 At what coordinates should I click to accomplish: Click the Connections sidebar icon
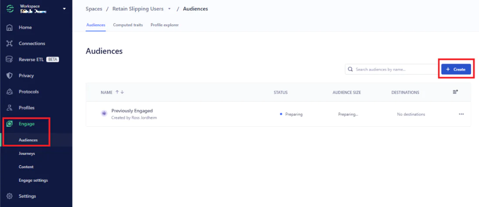(x=9, y=44)
